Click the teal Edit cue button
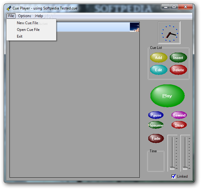201x189 pixels. point(159,70)
